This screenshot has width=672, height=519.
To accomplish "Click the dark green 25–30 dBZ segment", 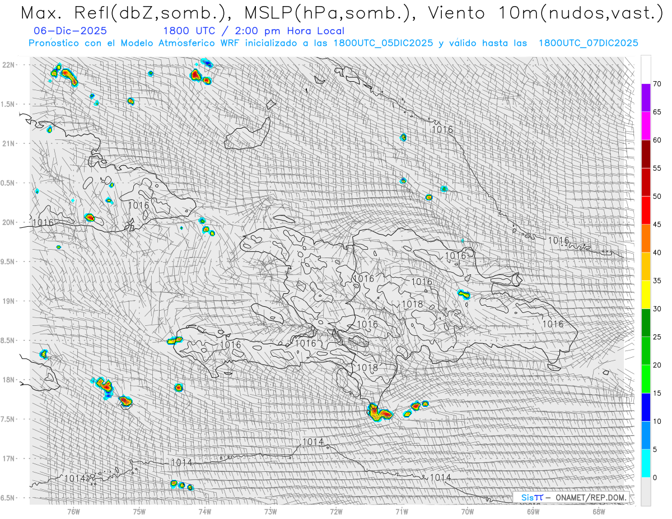I will click(646, 322).
